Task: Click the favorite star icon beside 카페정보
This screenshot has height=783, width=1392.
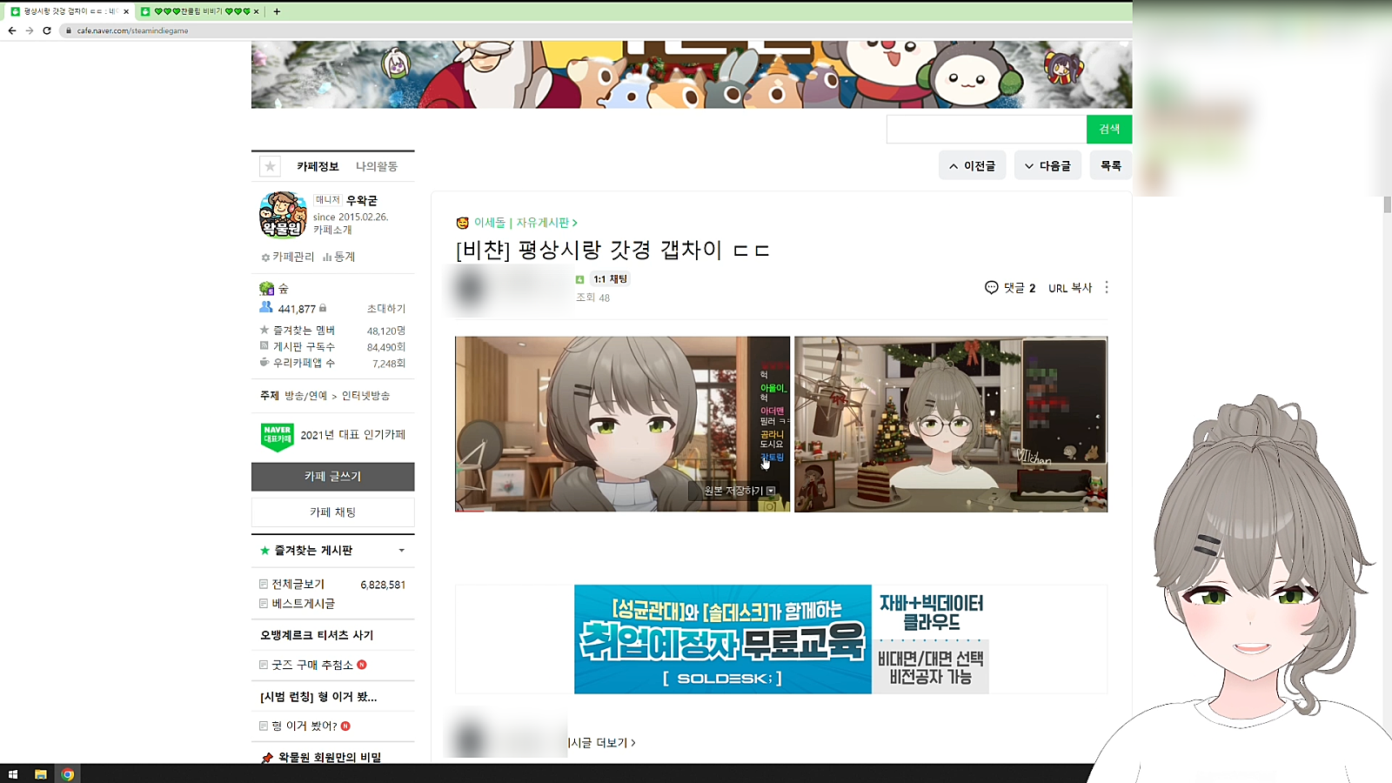Action: 270,166
